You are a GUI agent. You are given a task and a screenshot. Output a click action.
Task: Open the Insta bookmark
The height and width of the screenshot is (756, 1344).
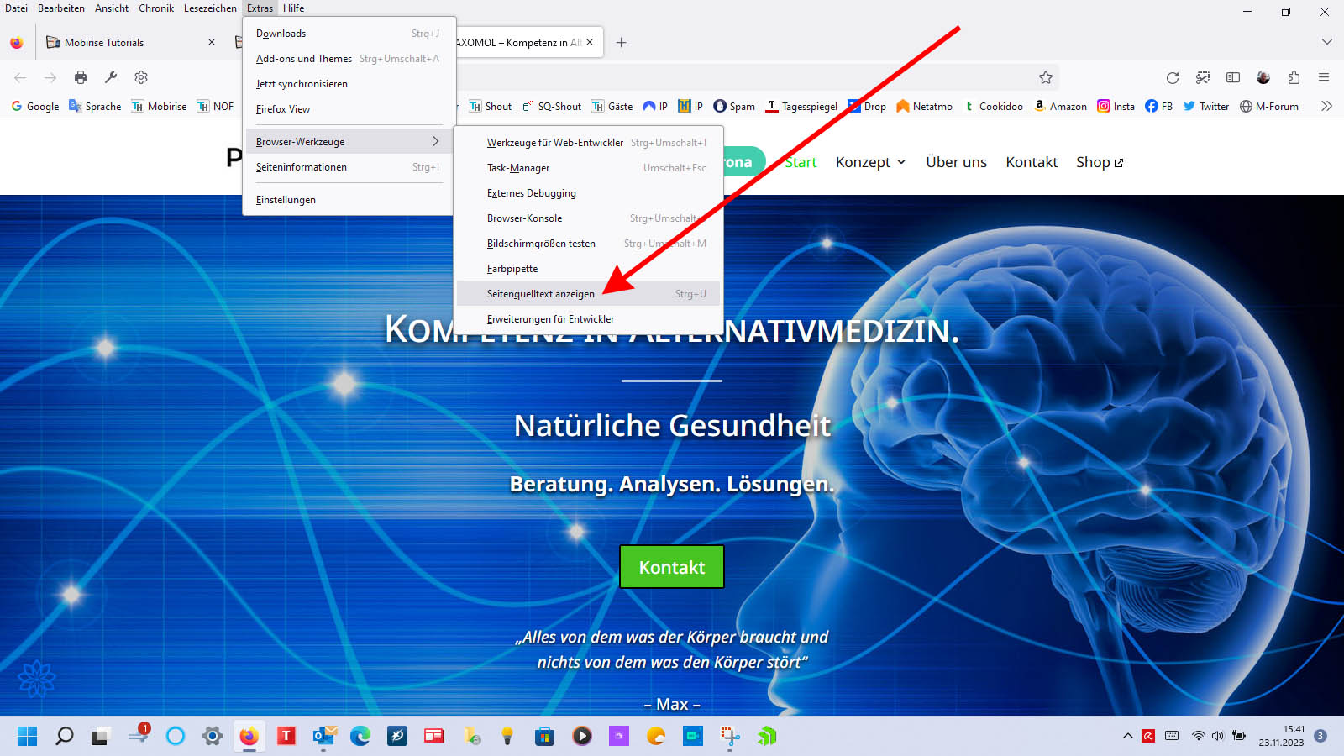(x=1116, y=106)
